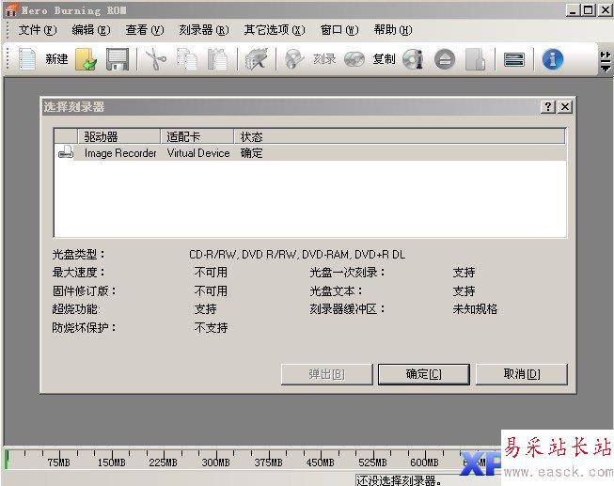Click the Image Recorder drive icon
614x486 pixels.
coord(66,152)
